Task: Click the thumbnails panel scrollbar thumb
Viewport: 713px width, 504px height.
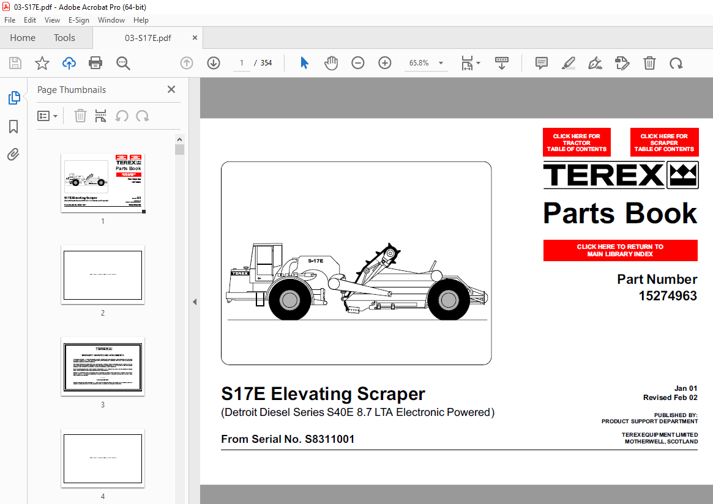Action: click(179, 149)
